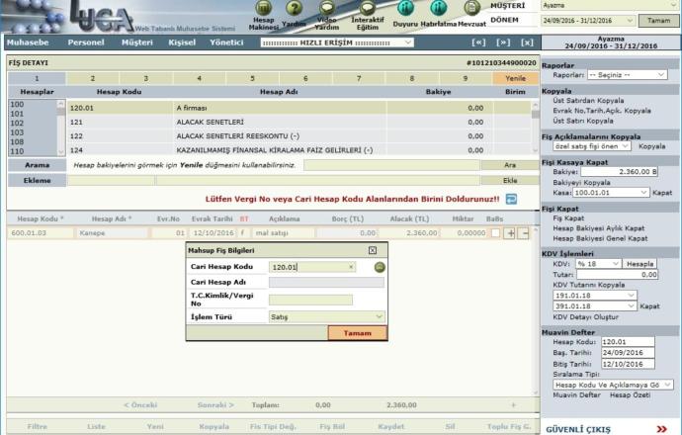Open the Kişisel menu
Viewport: 682px width, 435px height.
[182, 43]
